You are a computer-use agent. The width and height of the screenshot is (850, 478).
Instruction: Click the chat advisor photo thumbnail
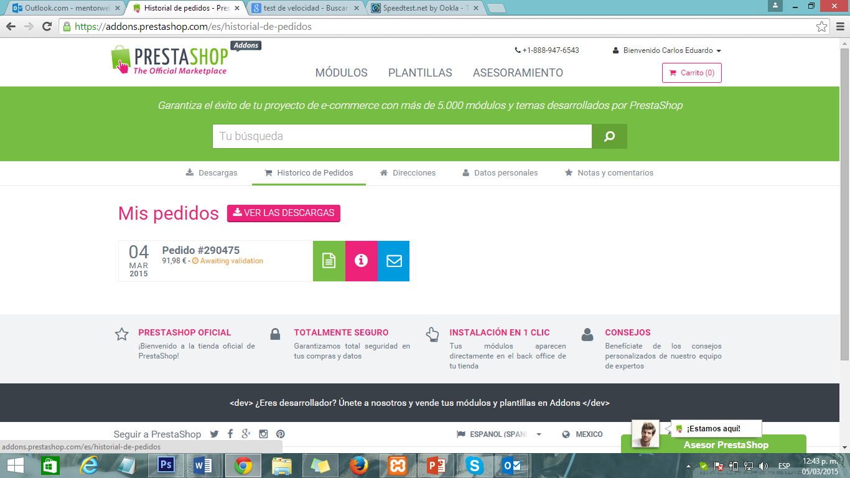point(645,434)
